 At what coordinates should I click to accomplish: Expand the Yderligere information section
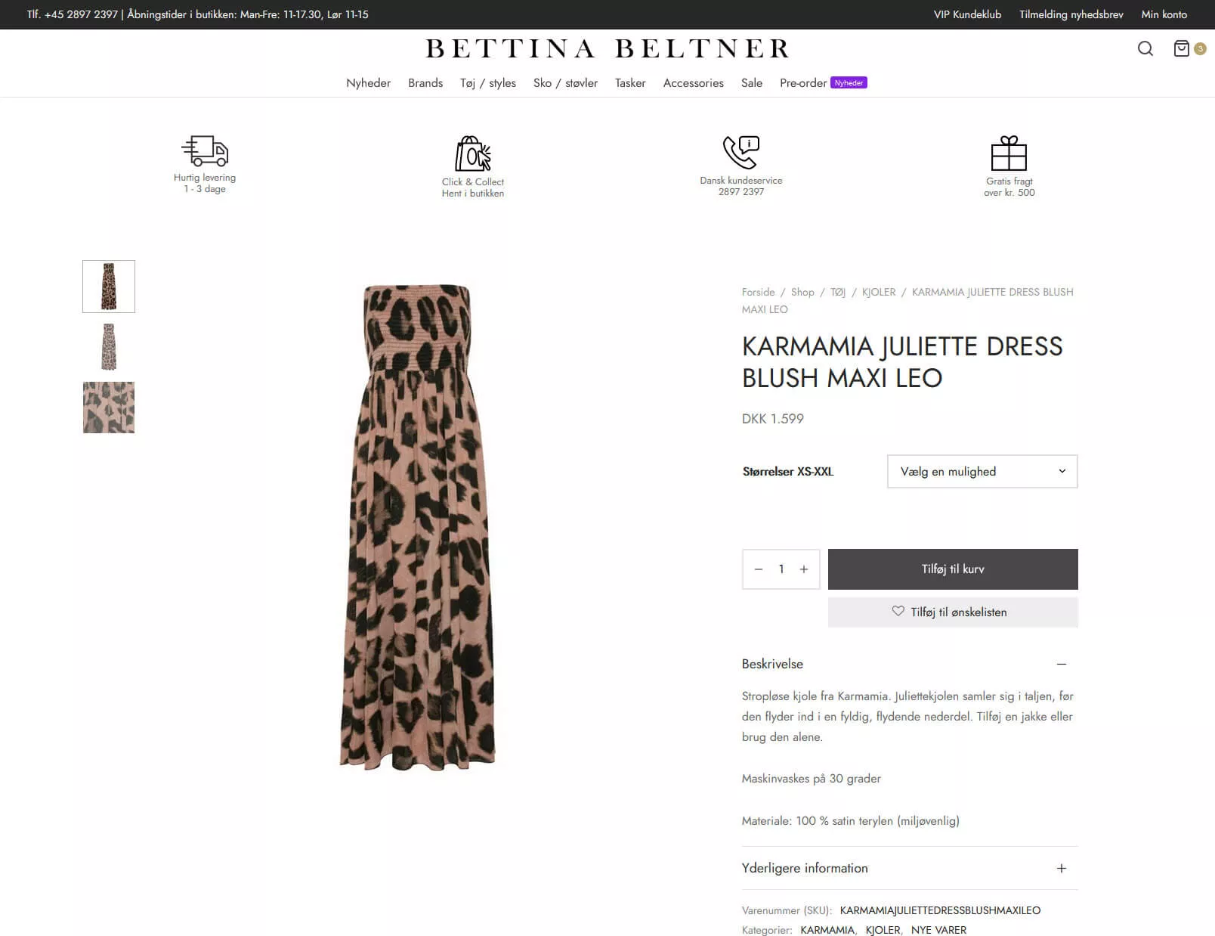pyautogui.click(x=1061, y=869)
